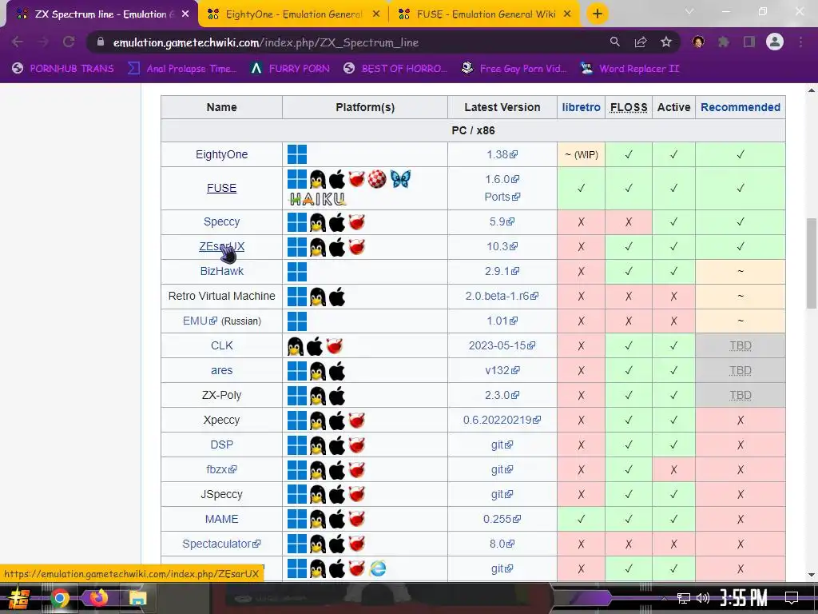The width and height of the screenshot is (818, 614).
Task: Click the Windows icon in EightyOne row
Action: click(297, 154)
